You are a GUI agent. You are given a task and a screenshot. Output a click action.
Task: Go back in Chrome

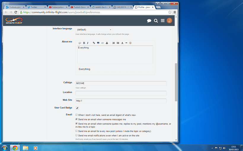6,12
